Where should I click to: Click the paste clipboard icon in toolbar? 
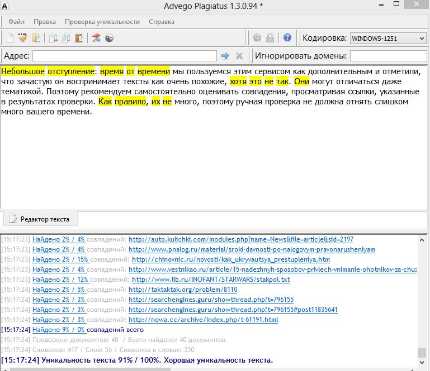pos(79,38)
